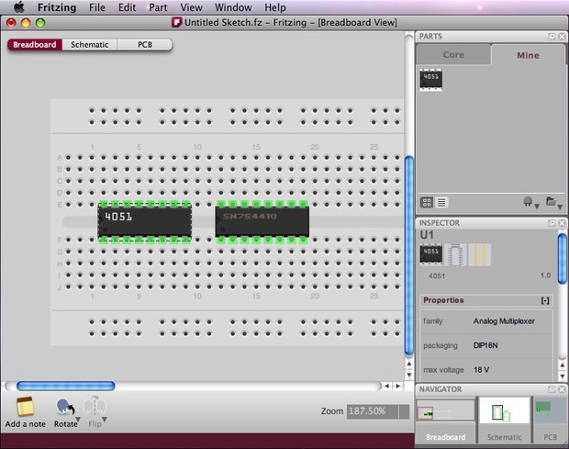Click the Inspector scroll down arrow
The height and width of the screenshot is (449, 569).
tap(562, 376)
